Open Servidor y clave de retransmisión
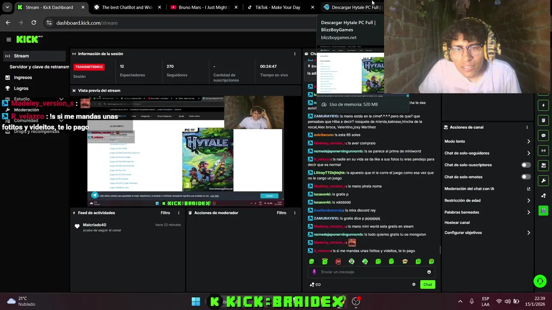Screen dimensions: 552x310 pyautogui.click(x=39, y=67)
